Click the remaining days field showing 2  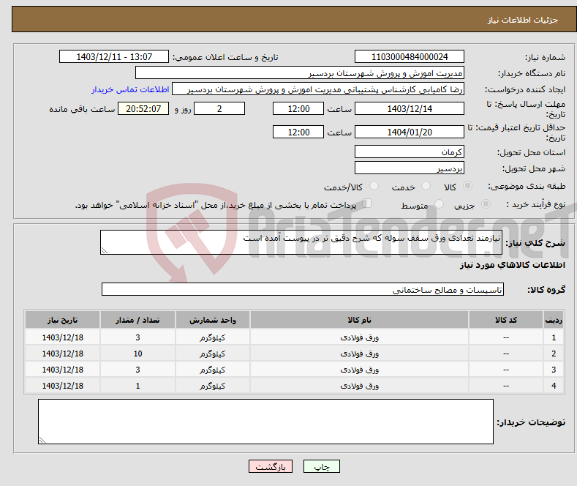(219, 108)
